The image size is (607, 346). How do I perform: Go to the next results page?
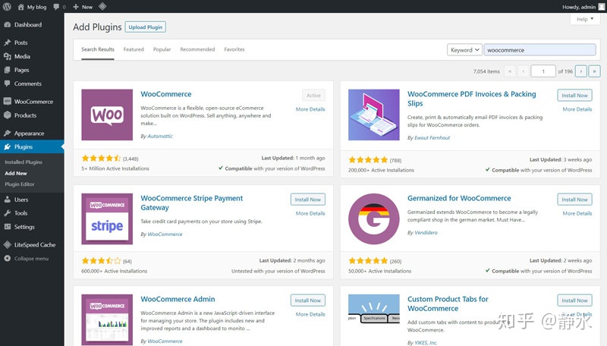pos(580,71)
